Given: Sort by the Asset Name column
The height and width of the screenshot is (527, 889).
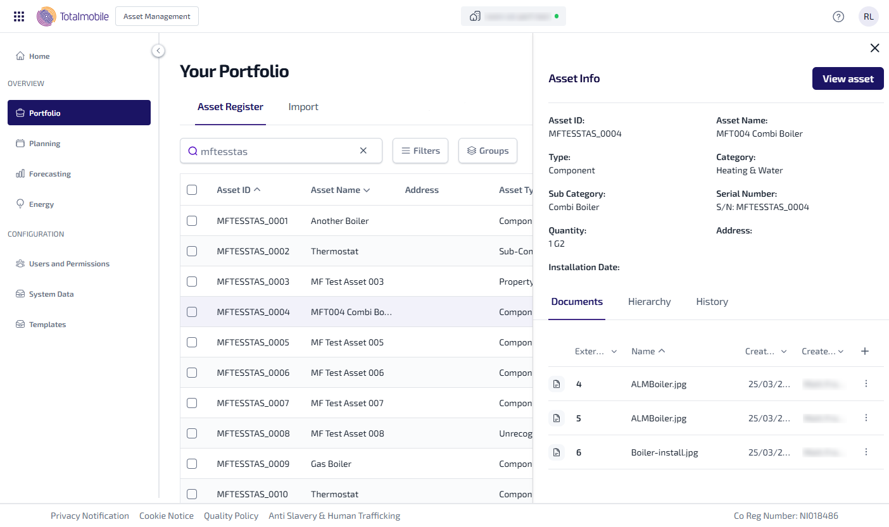Looking at the screenshot, I should click(341, 190).
